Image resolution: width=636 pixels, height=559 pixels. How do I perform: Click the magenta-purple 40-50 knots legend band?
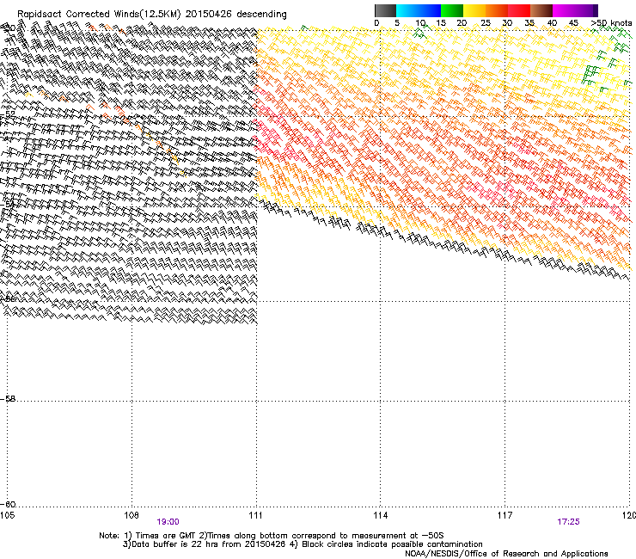575,10
